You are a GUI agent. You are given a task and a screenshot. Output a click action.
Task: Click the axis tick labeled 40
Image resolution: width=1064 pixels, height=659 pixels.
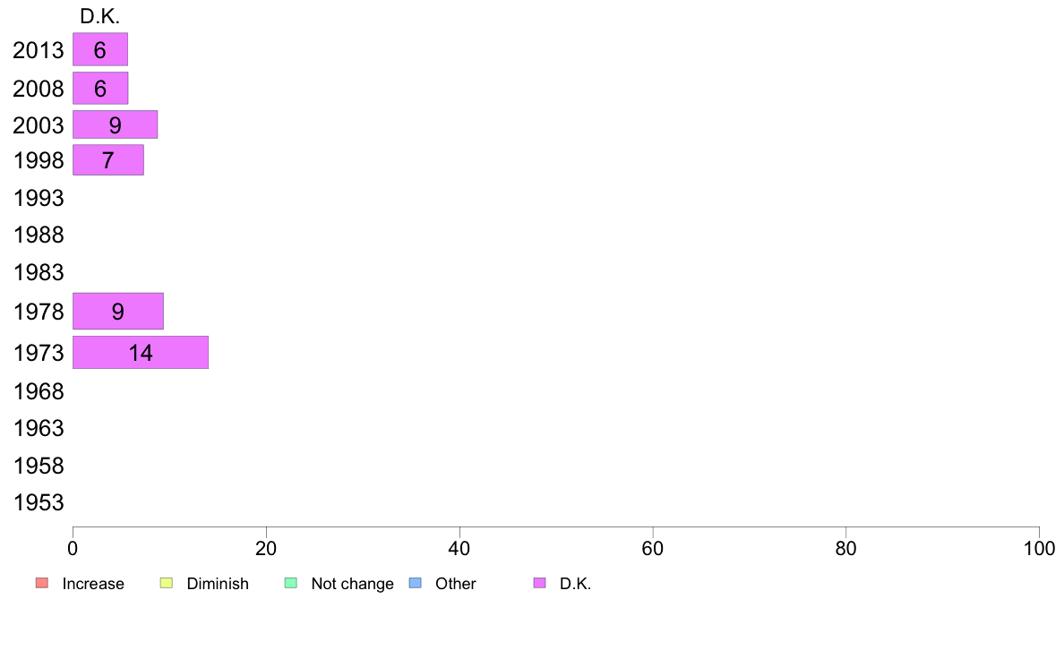(459, 548)
